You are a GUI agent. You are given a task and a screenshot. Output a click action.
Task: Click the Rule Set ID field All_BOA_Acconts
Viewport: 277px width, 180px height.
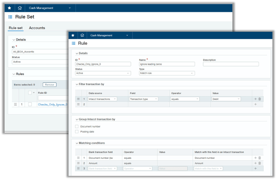pos(40,52)
